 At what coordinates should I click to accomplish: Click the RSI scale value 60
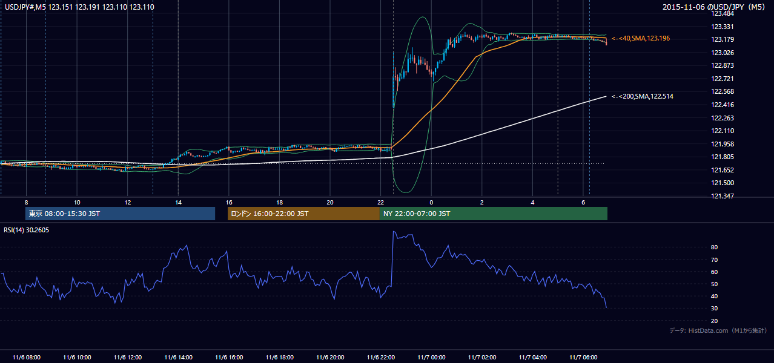(x=715, y=272)
